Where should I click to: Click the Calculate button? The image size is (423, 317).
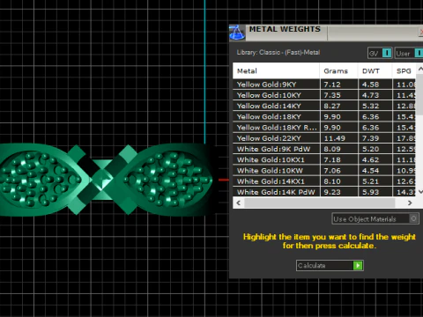point(330,265)
